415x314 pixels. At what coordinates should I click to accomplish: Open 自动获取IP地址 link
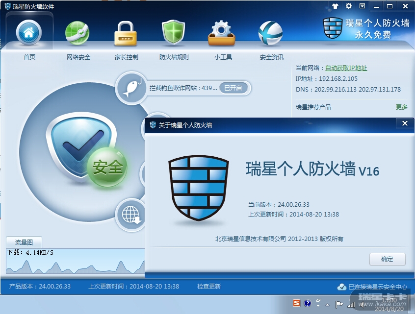tap(346, 68)
